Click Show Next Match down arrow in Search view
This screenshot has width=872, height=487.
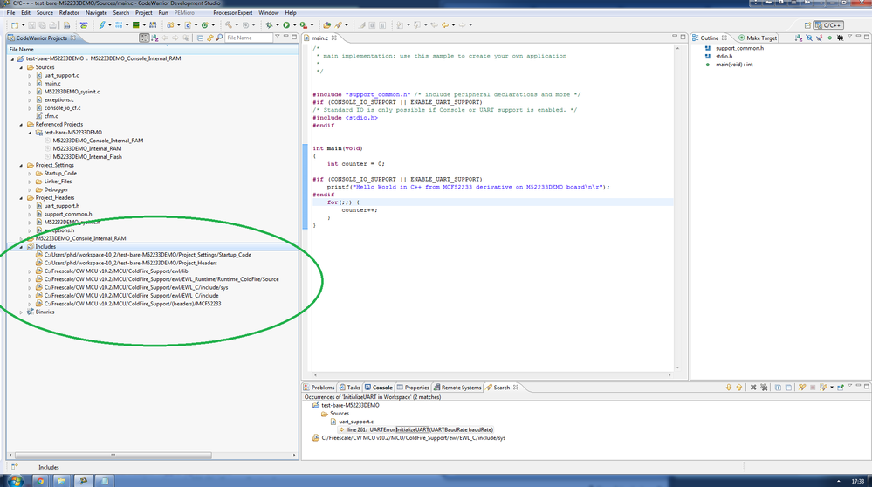coord(729,388)
